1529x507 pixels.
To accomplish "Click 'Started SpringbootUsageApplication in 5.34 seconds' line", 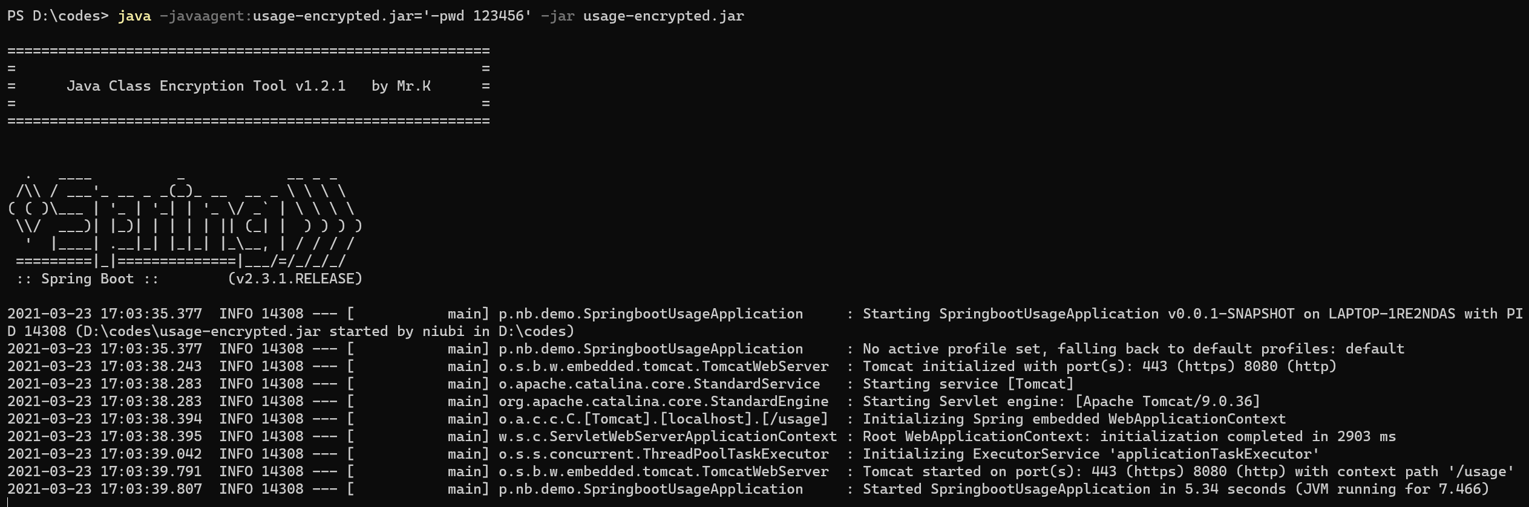I will (x=1176, y=489).
